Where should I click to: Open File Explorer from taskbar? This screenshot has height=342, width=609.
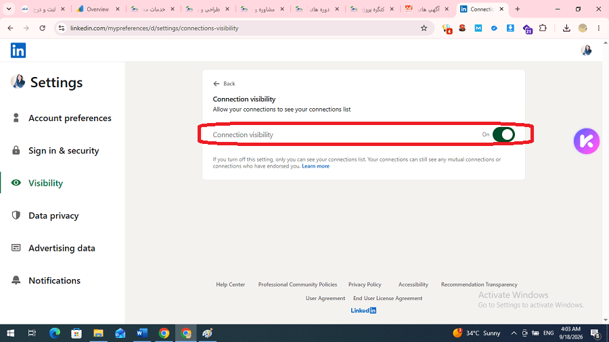(98, 333)
